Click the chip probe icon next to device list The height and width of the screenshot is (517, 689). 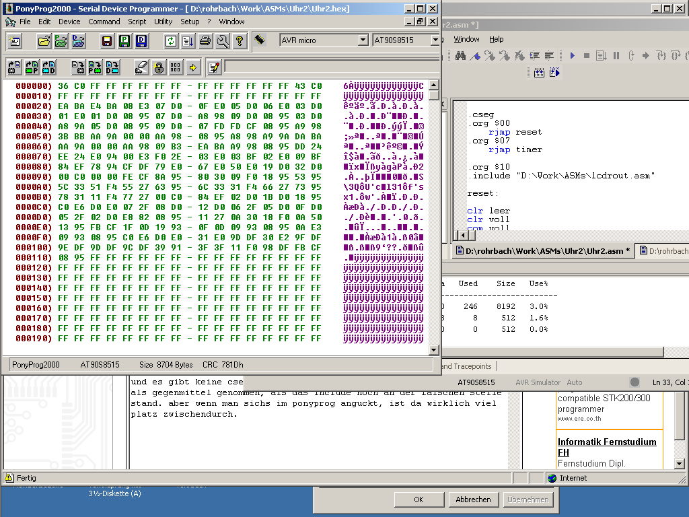[260, 40]
